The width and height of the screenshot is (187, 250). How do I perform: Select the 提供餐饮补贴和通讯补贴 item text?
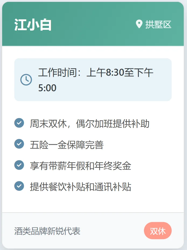pos(80,187)
